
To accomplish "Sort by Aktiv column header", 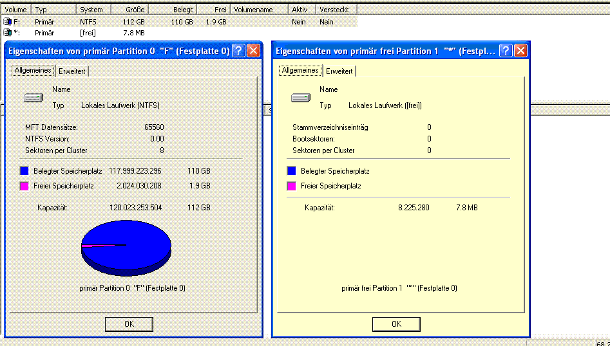I will pos(302,10).
